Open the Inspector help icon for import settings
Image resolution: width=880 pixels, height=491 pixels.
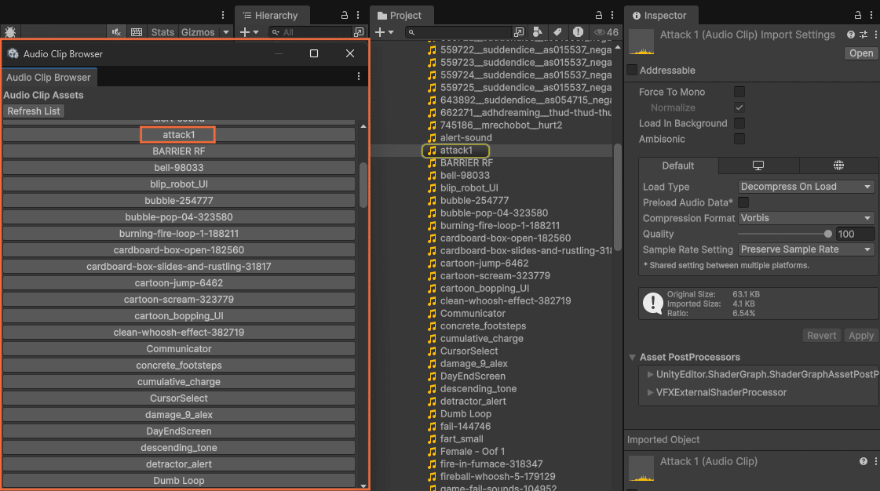[x=851, y=34]
